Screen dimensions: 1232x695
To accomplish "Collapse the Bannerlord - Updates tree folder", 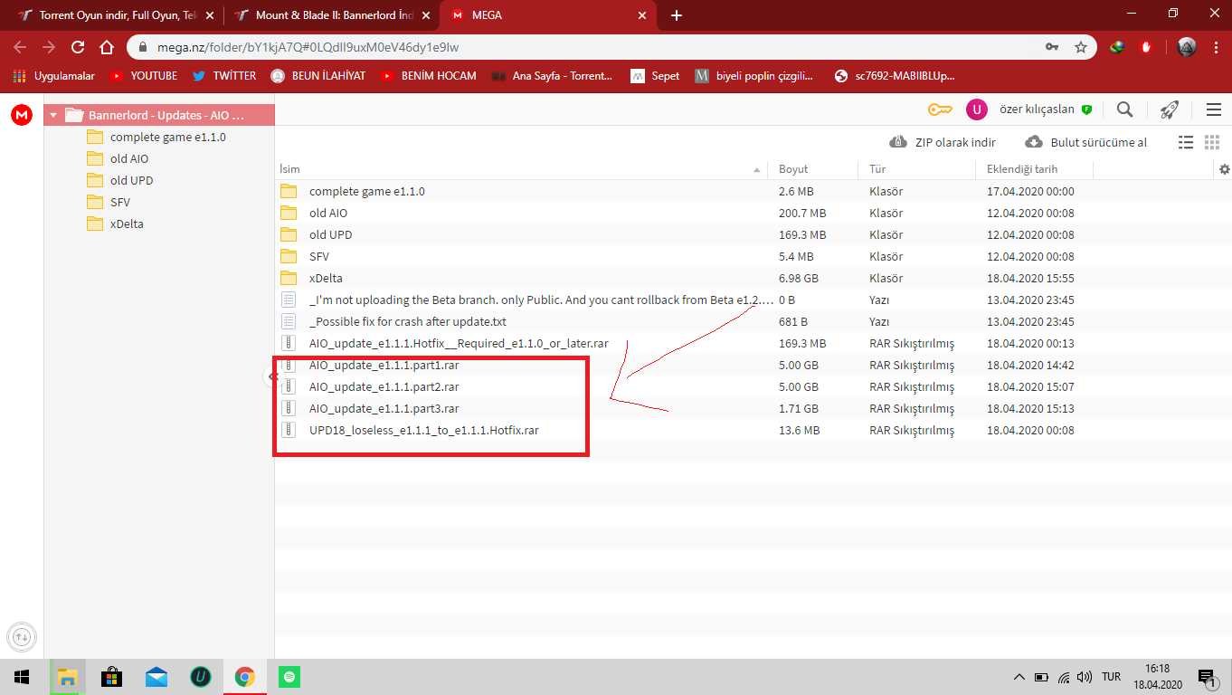I will point(53,116).
